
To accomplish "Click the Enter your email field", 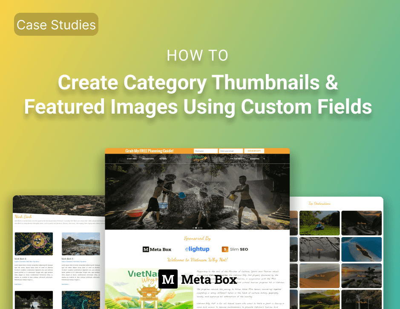I will coord(230,151).
